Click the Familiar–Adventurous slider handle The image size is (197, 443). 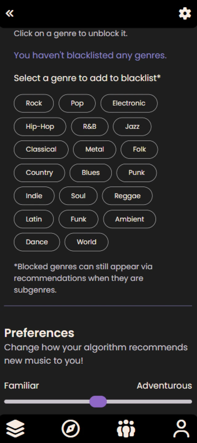coord(98,402)
